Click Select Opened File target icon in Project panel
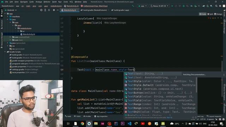 tap(41, 10)
